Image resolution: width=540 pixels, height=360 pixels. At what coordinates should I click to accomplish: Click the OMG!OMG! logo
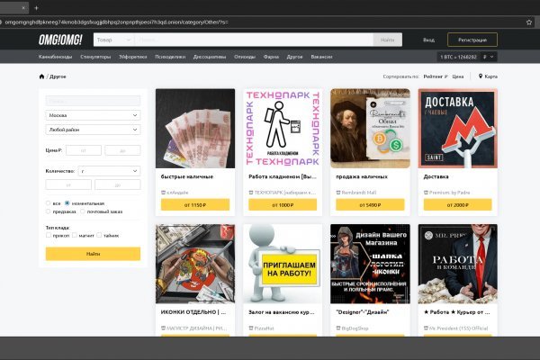click(61, 40)
